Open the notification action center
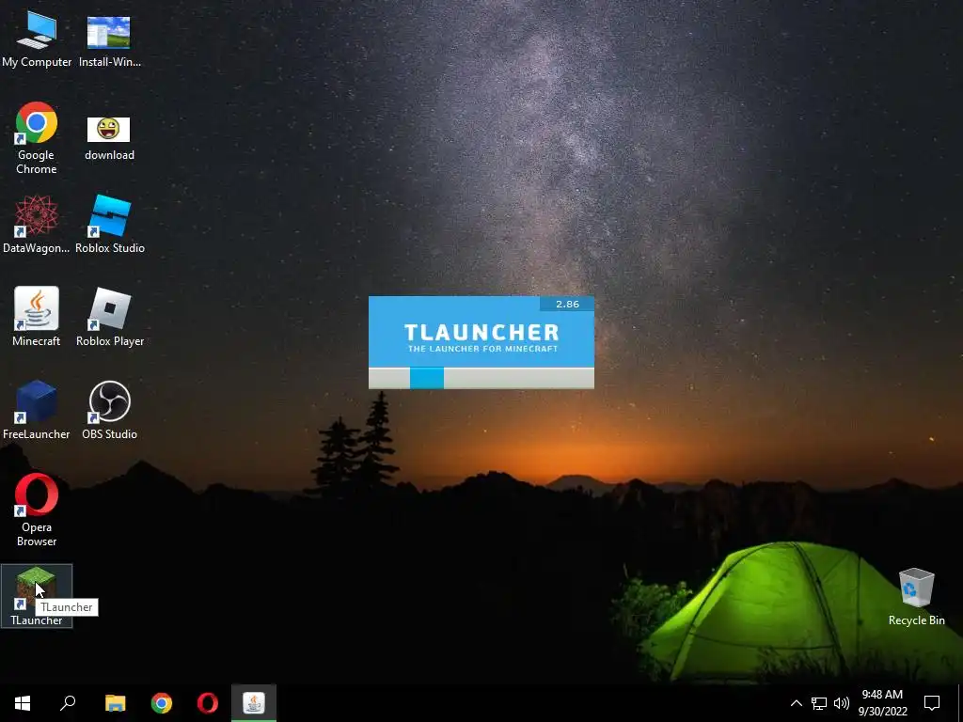 point(932,703)
